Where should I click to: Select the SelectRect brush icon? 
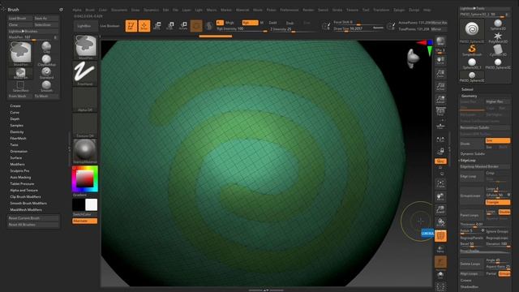[x=20, y=86]
